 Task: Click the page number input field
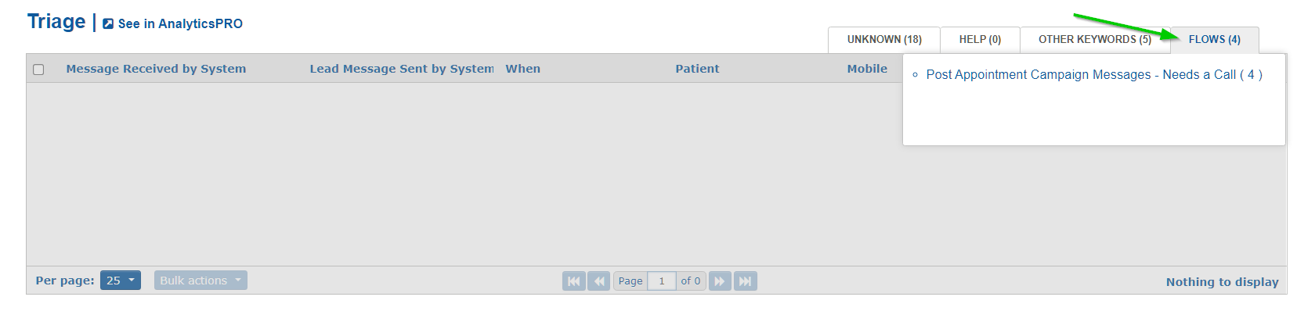pos(662,281)
